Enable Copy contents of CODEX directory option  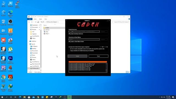coord(69,51)
